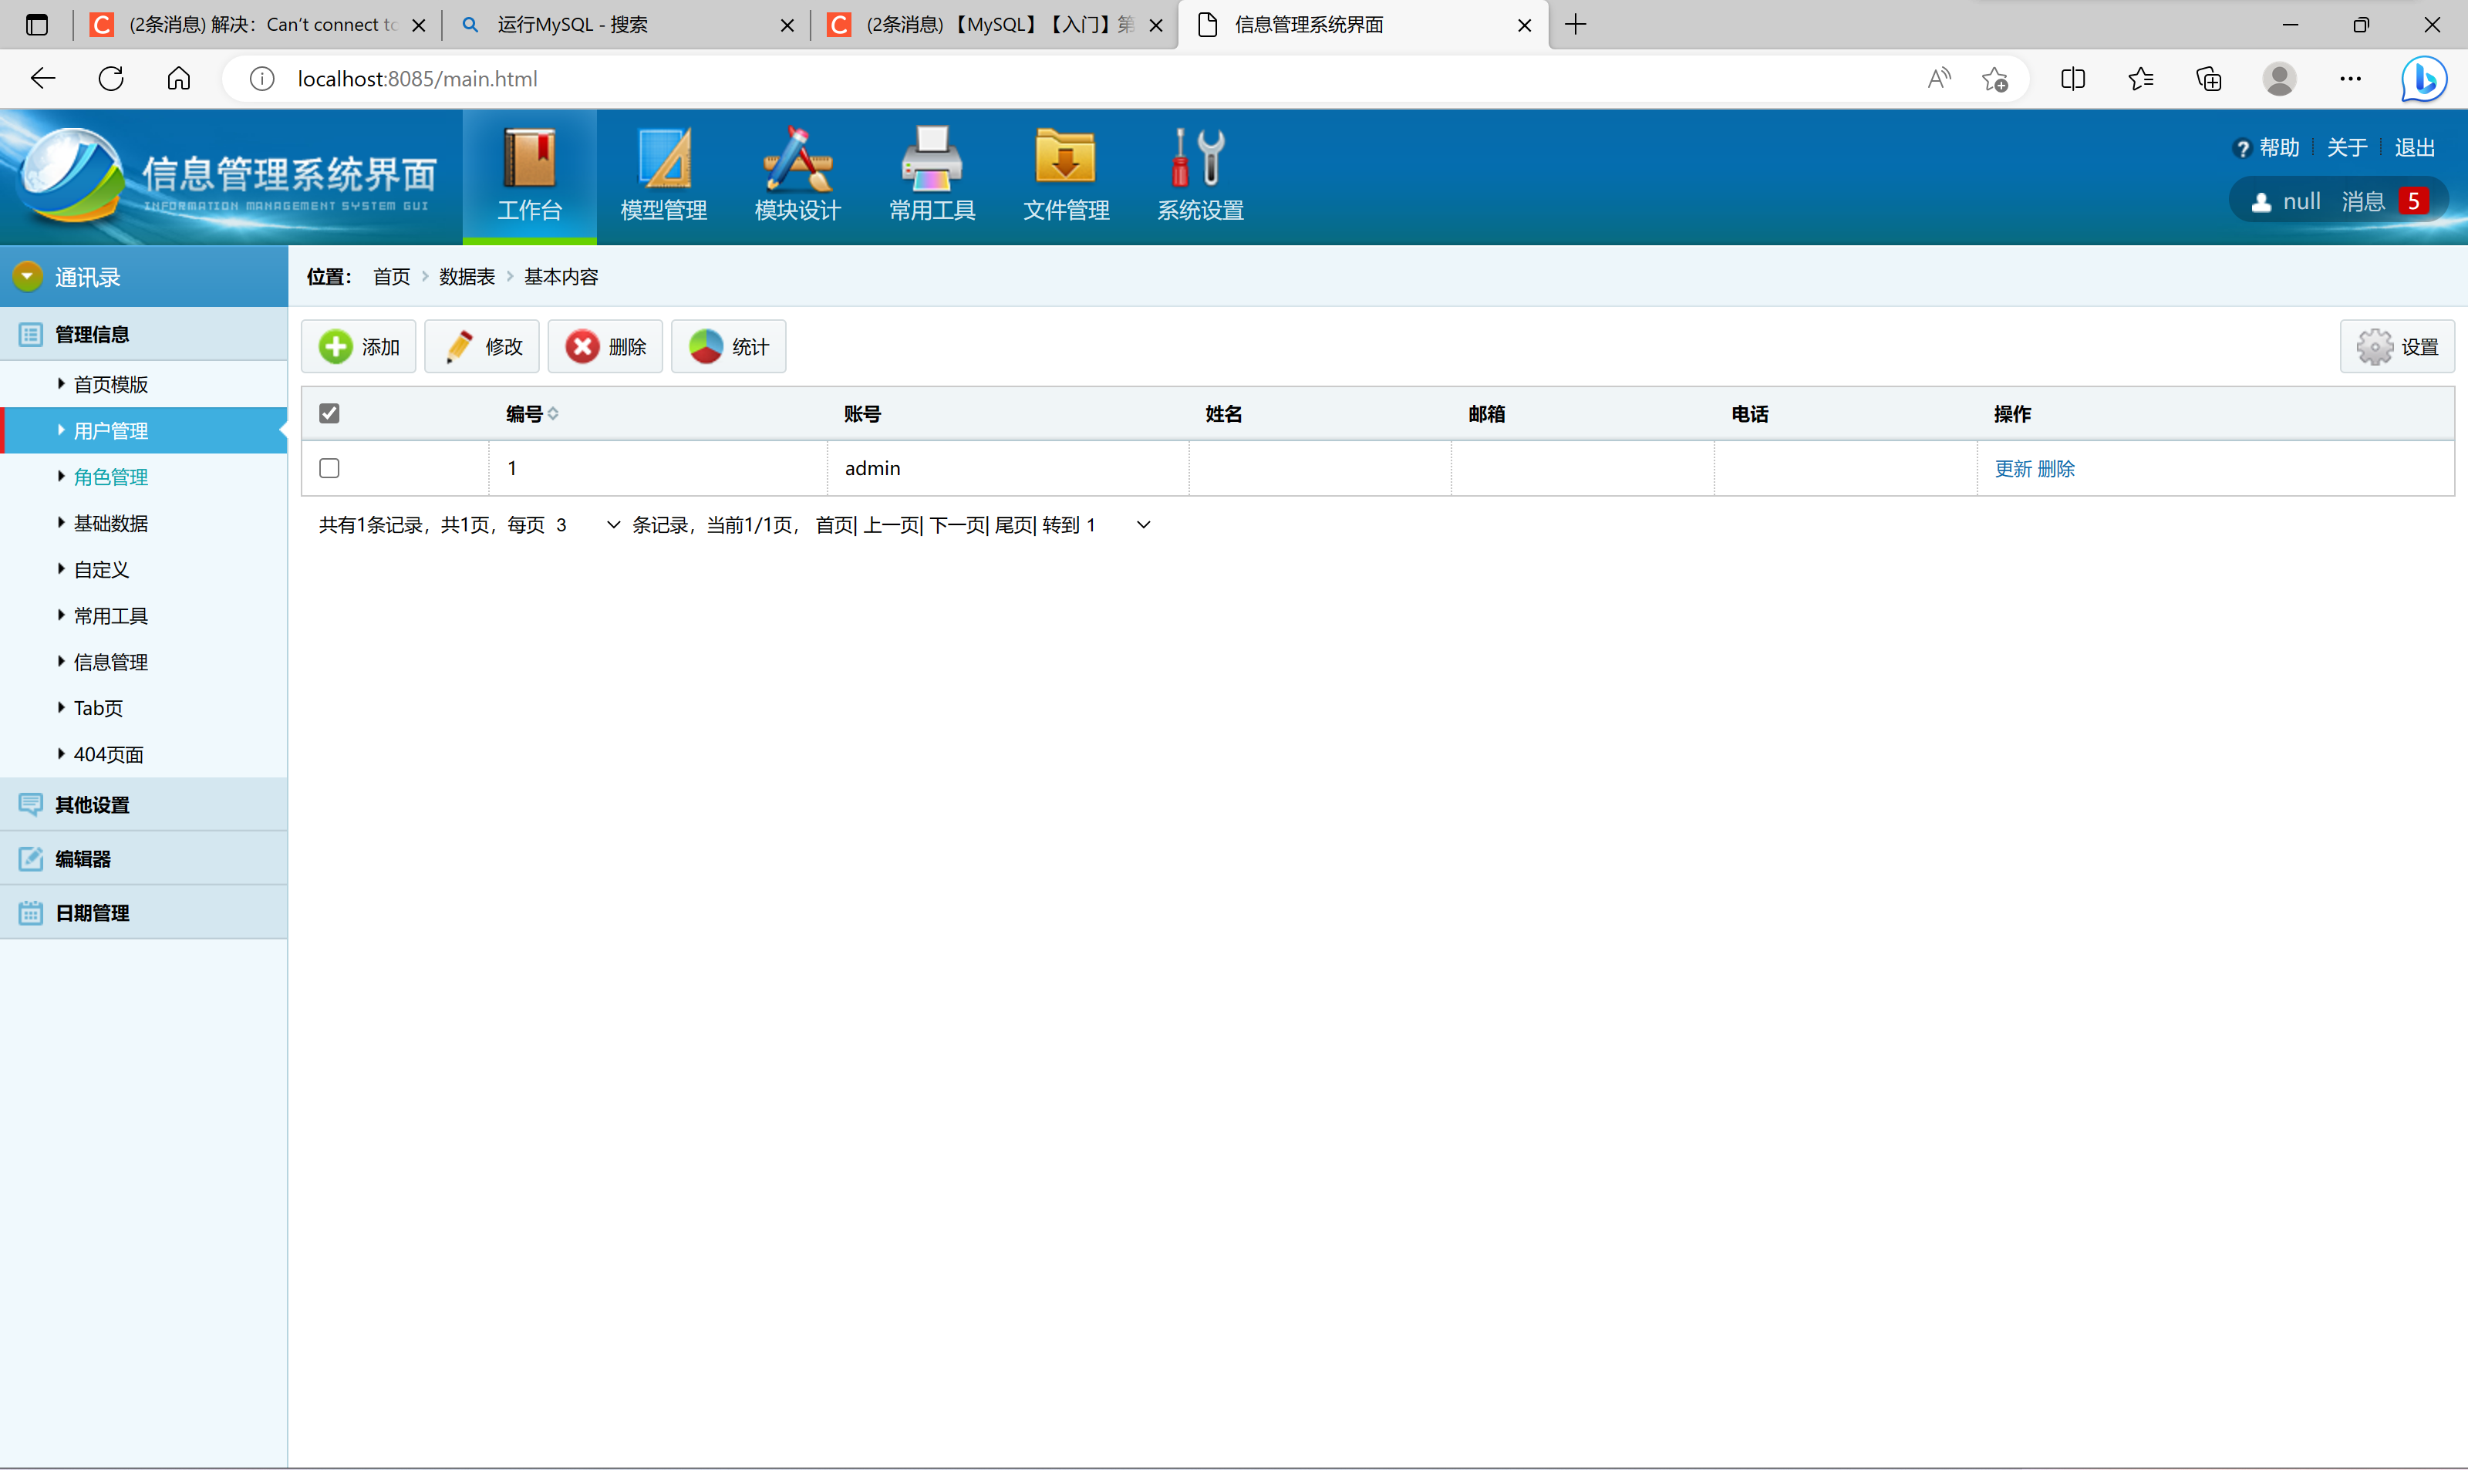This screenshot has height=1470, width=2468.
Task: Open the 统计 statistics chart tool
Action: [x=728, y=346]
